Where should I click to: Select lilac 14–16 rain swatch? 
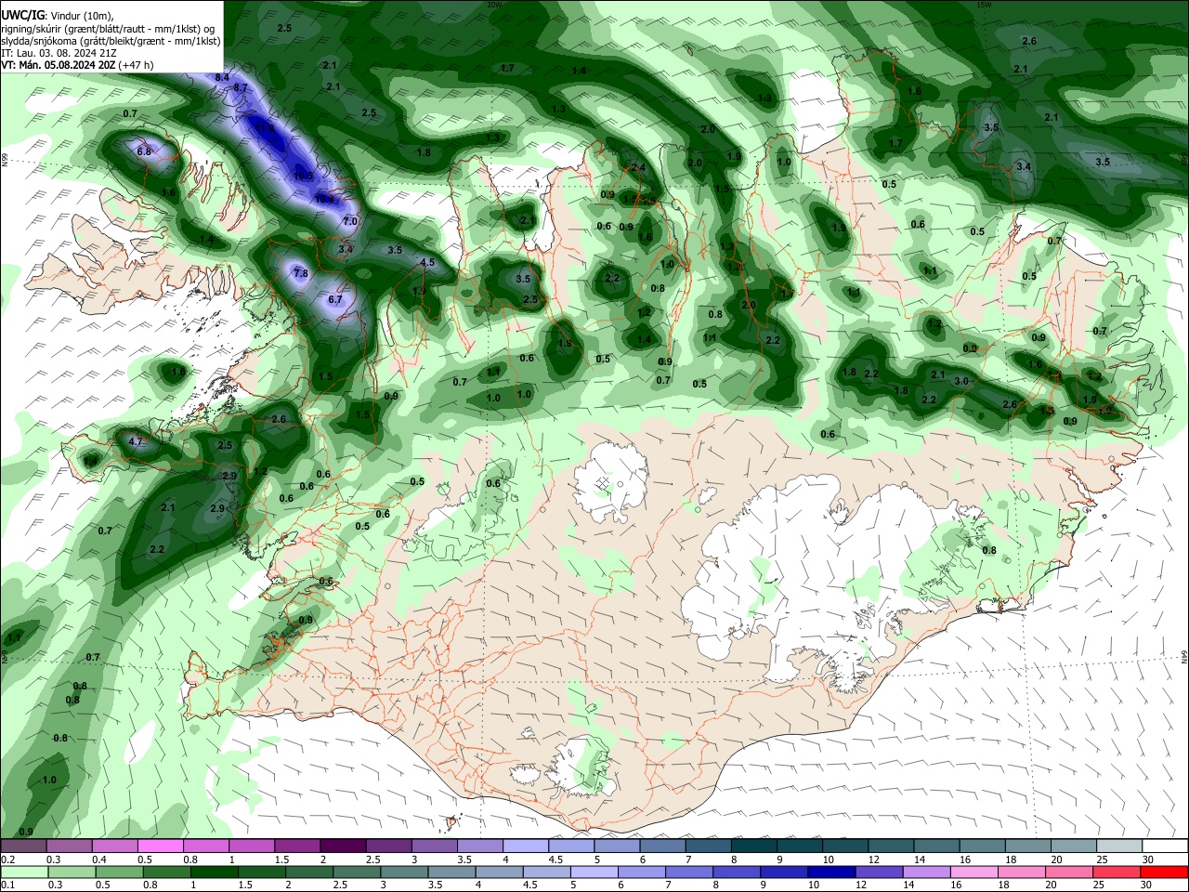click(x=927, y=872)
